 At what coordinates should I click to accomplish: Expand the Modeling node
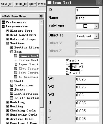tap(8, 102)
